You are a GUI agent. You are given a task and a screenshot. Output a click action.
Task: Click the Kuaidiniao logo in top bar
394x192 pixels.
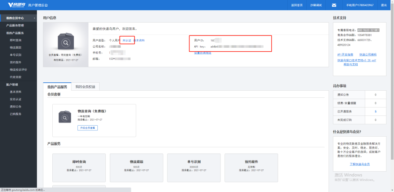(16, 5)
